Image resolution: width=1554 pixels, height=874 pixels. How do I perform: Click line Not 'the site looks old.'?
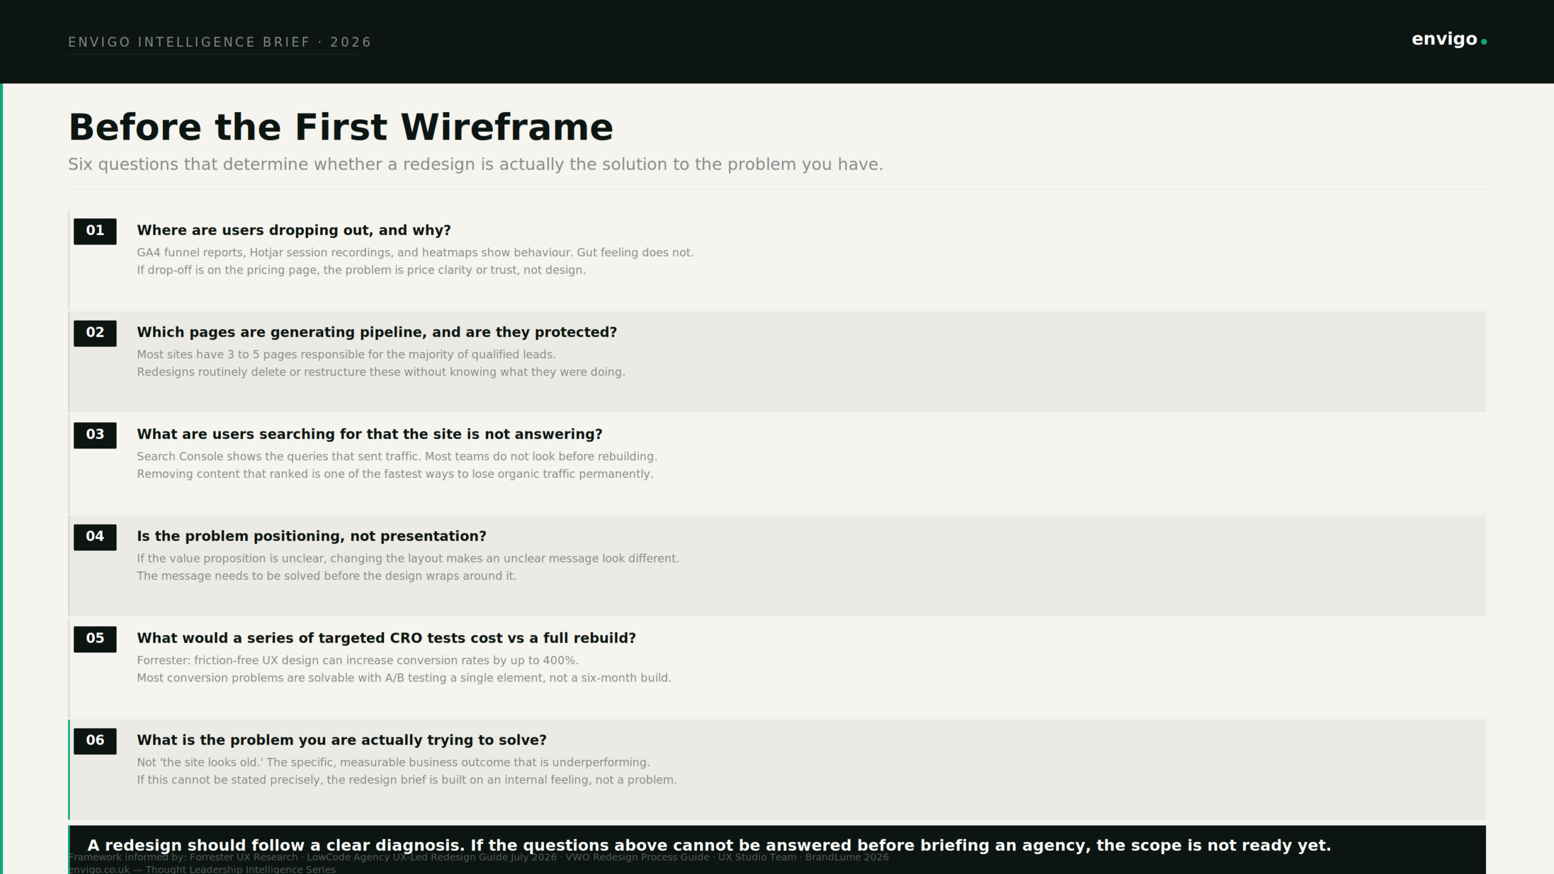click(x=393, y=762)
